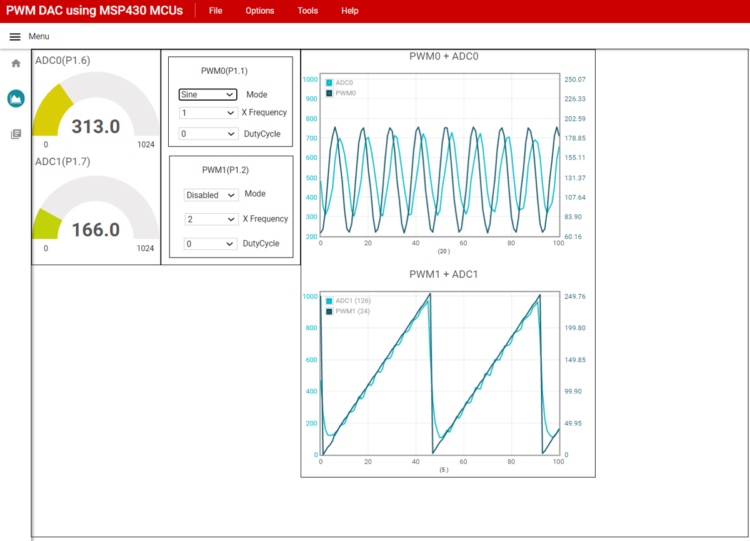Screen dimensions: 750x541
Task: Open the PWM1 DutyCycle dropdown
Action: point(211,244)
